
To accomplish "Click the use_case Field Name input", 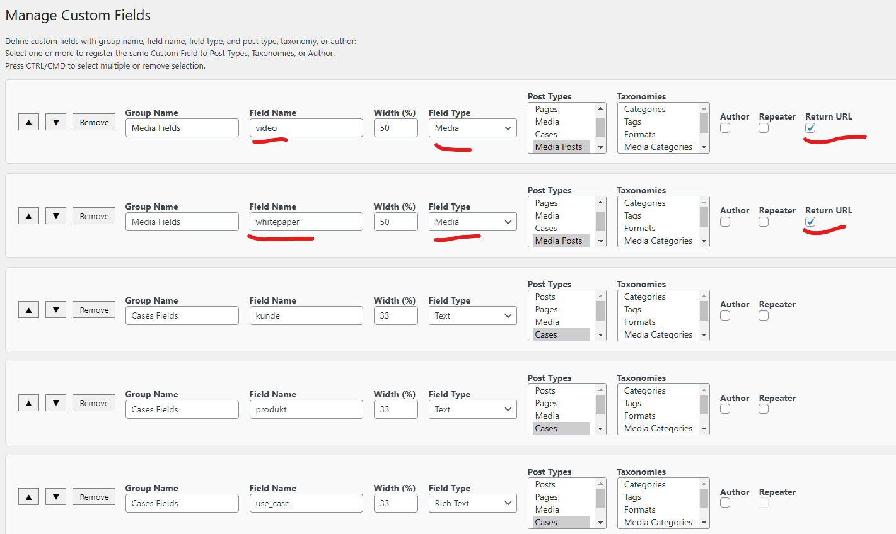I will [306, 503].
